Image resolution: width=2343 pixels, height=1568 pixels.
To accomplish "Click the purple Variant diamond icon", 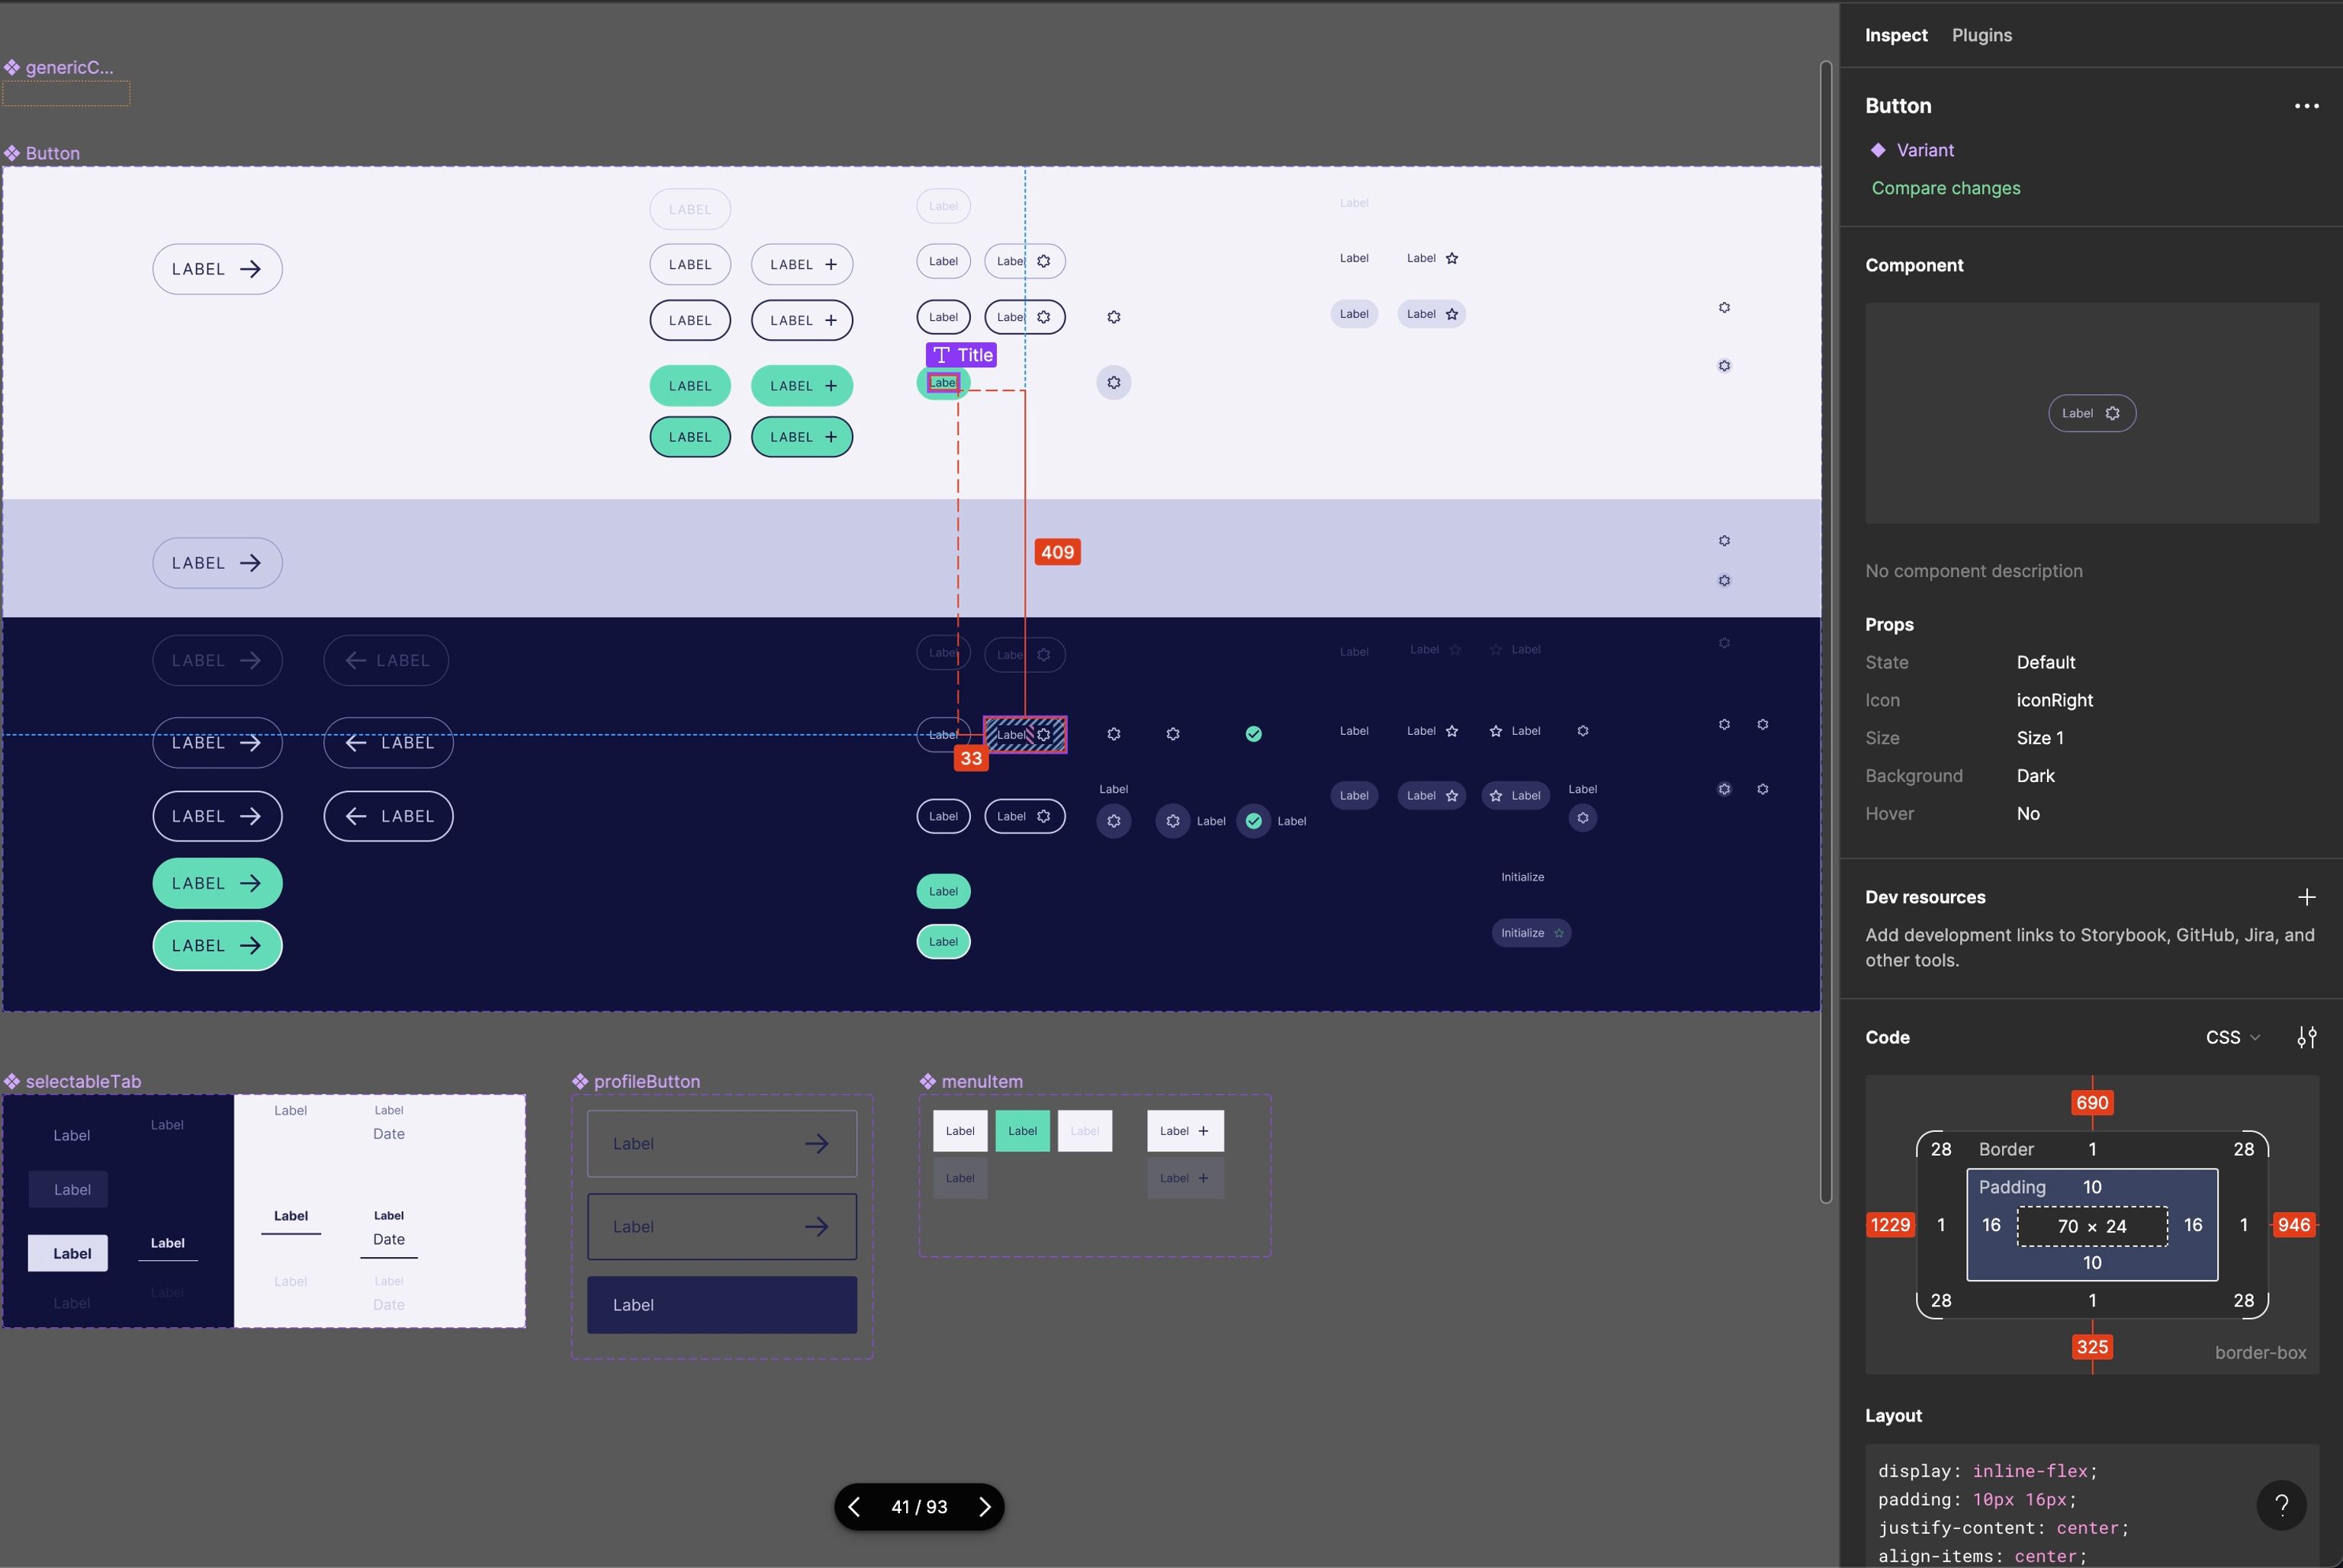I will (1878, 150).
